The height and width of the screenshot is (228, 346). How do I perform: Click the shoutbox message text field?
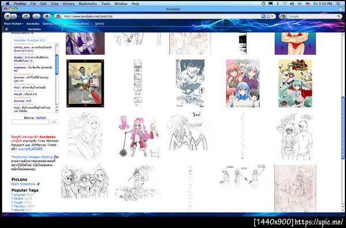pyautogui.click(x=30, y=122)
